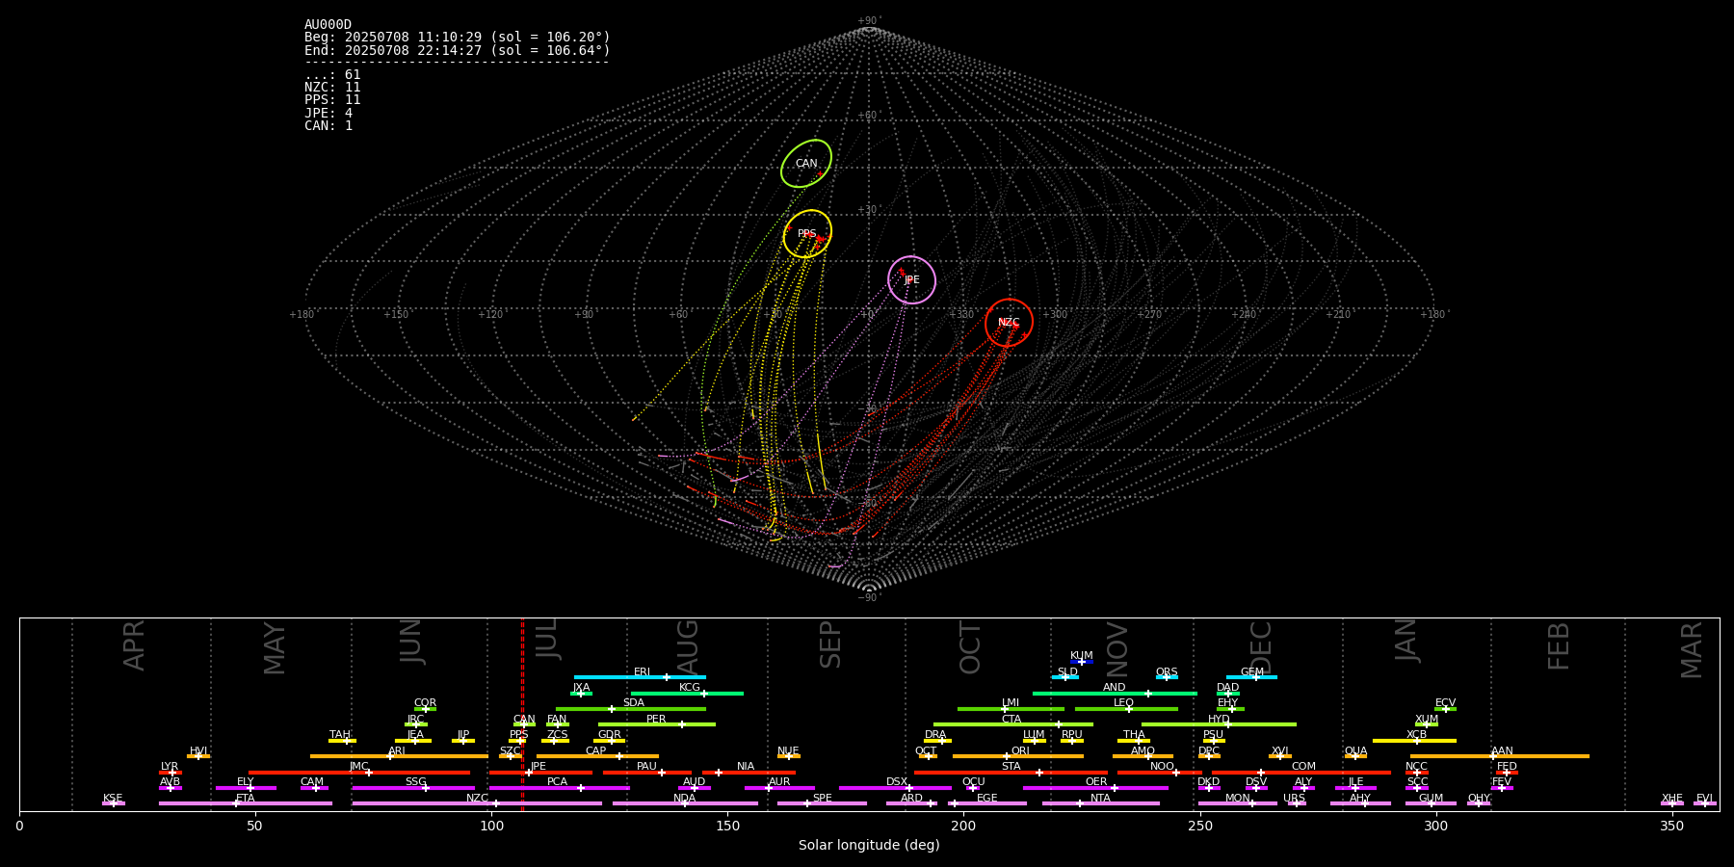Click the SDA shower activity bar
Screen dimensions: 1734x867
coord(631,709)
